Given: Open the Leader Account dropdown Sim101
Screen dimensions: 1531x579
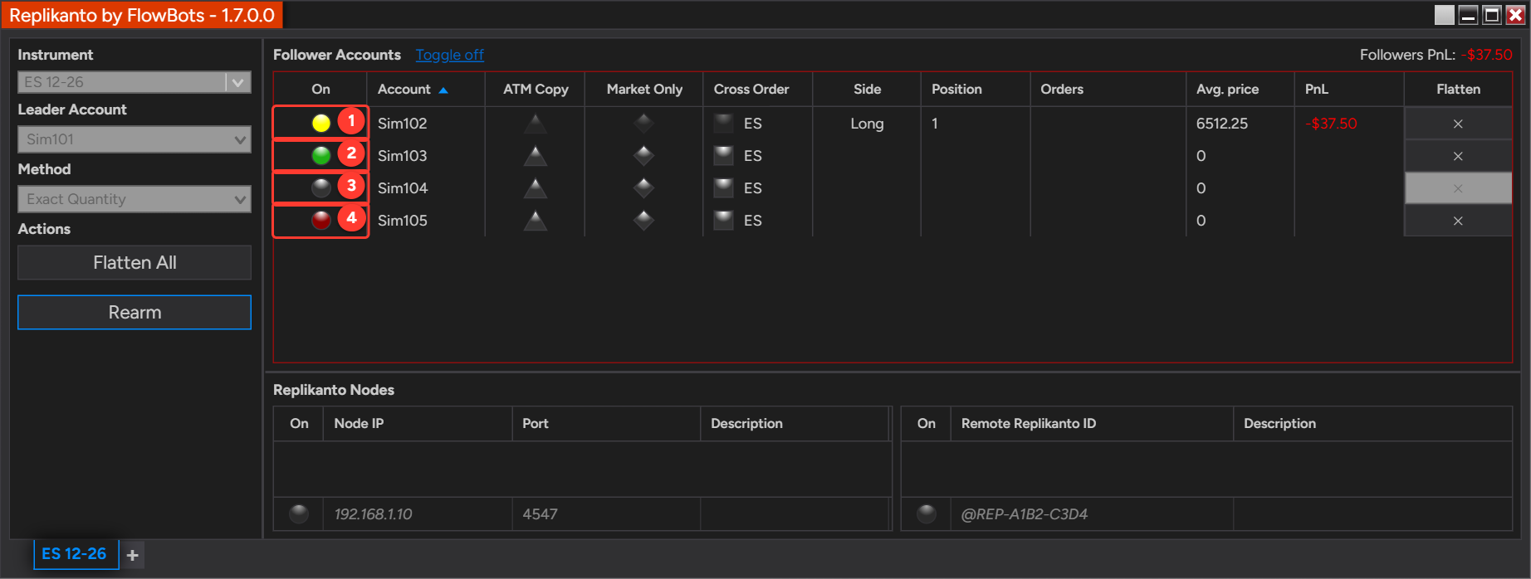Looking at the screenshot, I should (x=135, y=139).
